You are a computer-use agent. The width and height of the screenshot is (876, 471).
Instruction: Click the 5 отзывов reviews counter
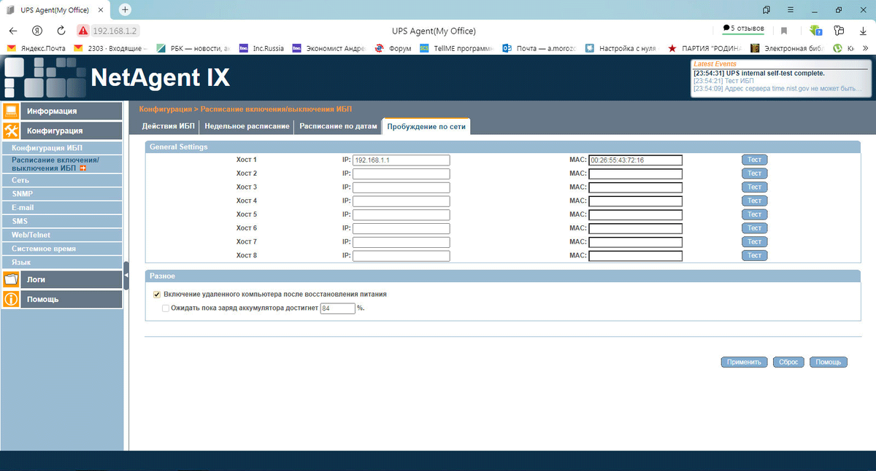click(x=744, y=28)
